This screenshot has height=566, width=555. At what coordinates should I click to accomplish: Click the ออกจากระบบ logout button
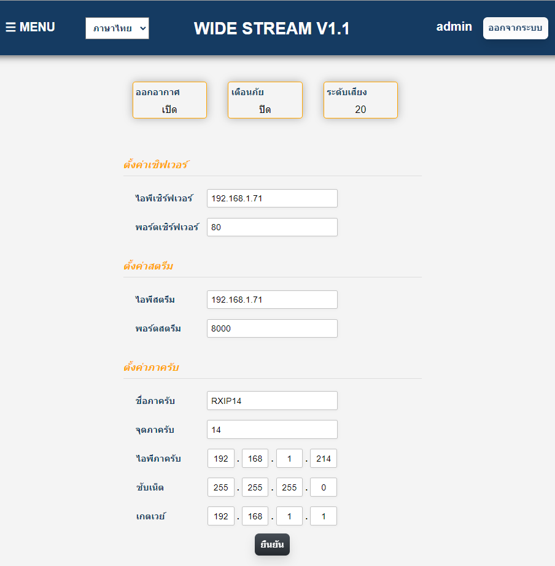coord(515,28)
